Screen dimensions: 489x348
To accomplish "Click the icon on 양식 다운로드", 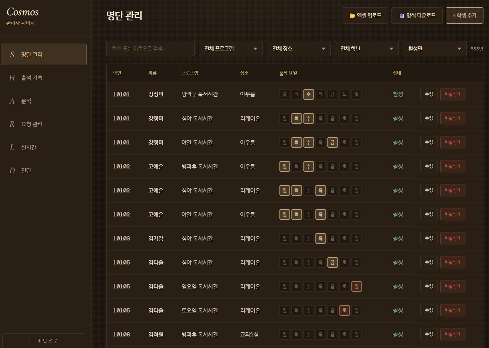I will coord(402,16).
